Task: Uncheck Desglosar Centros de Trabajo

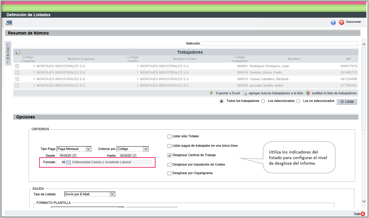Action: pyautogui.click(x=169, y=155)
